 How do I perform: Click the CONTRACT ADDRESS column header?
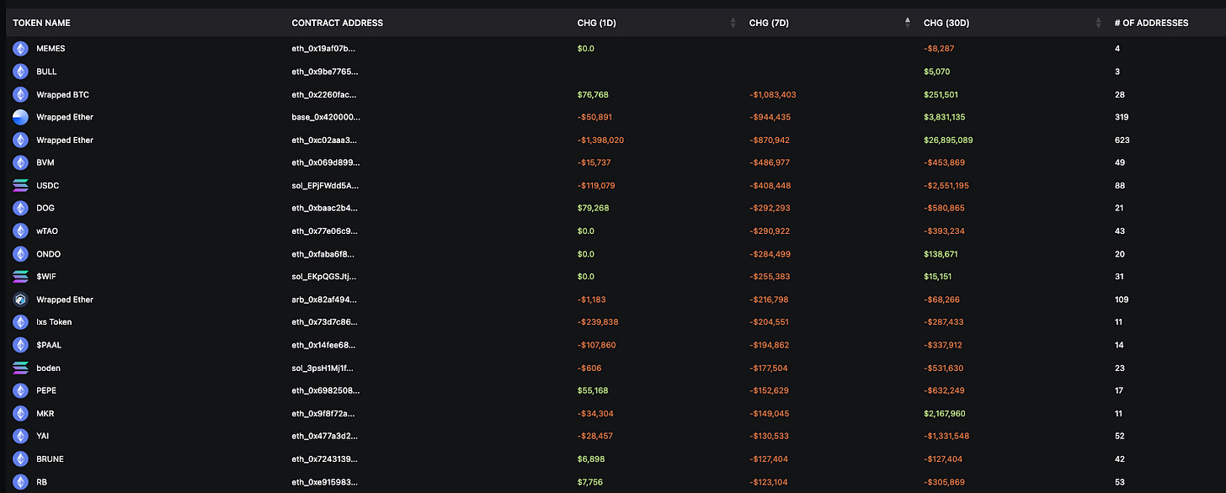point(337,24)
